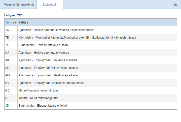
Task: Click the Tunnus column header
Action: (x=11, y=22)
